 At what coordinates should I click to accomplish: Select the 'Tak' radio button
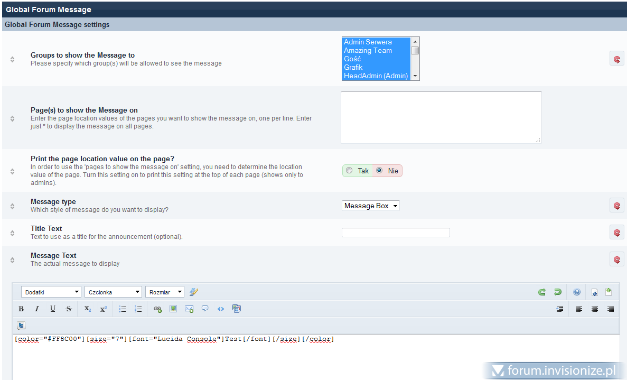349,171
